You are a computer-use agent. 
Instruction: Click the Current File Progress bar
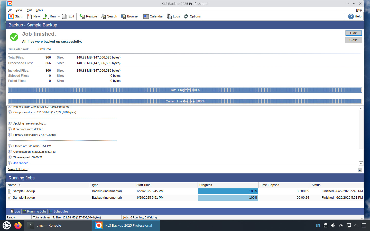coord(185,101)
